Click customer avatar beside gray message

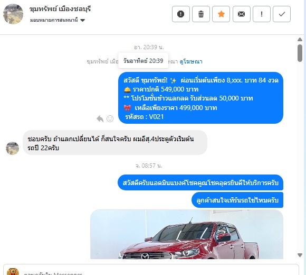pyautogui.click(x=13, y=148)
